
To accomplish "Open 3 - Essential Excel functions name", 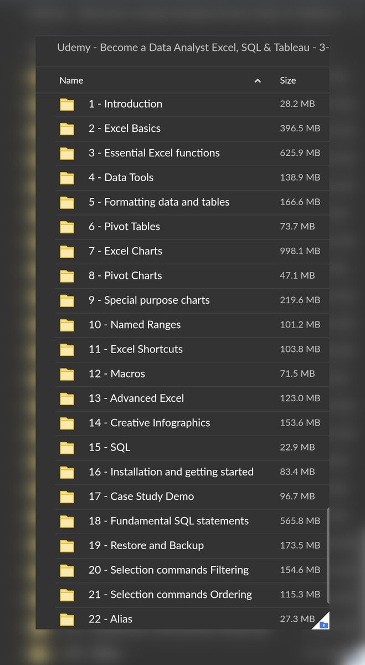I will tap(154, 153).
